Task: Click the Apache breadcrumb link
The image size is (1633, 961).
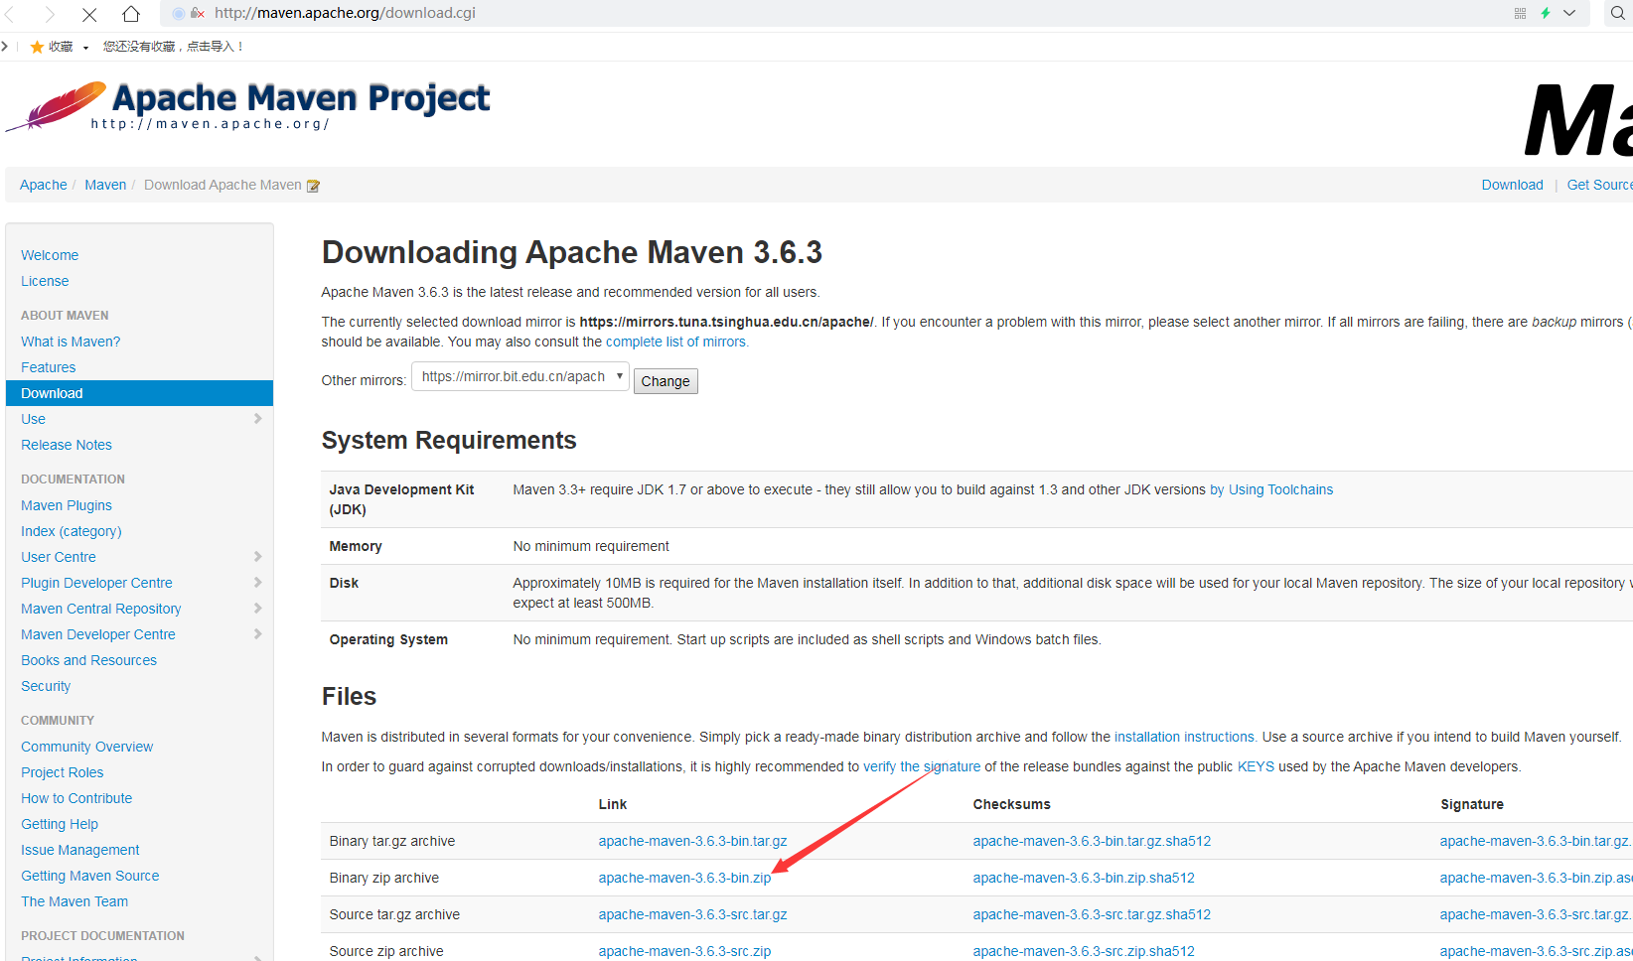Action: click(x=44, y=185)
